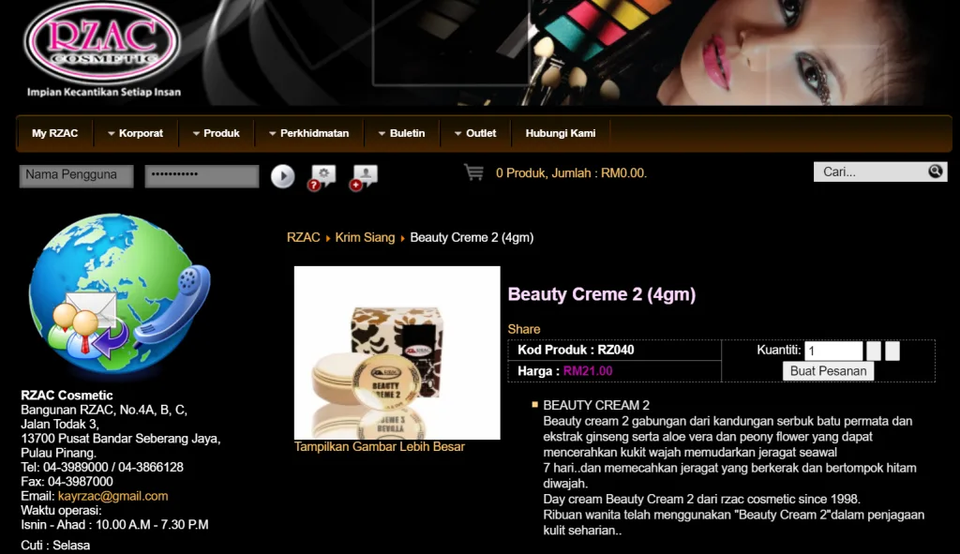Decrease quantity with the second stepper button
Screen dimensions: 960x554
(x=892, y=351)
